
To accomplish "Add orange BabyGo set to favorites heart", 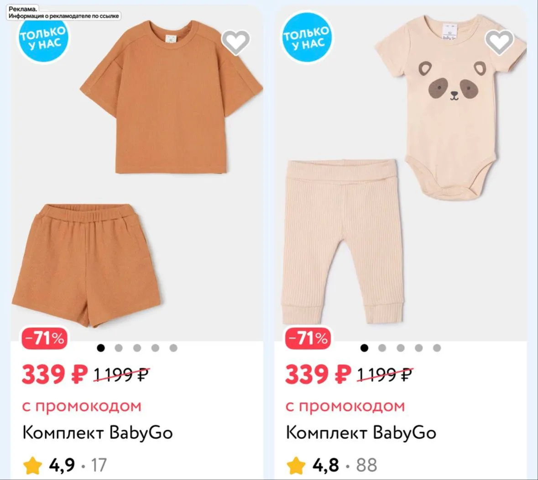I will click(236, 42).
